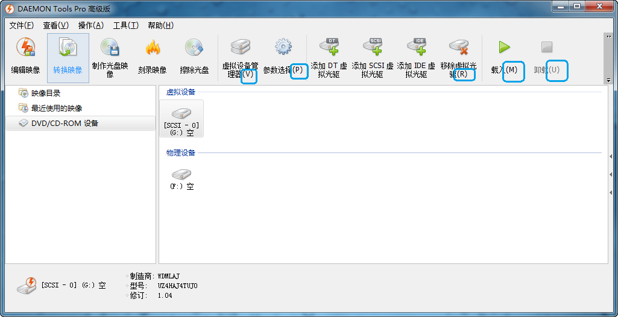
Task: Add an IDE virtual drive
Action: pos(416,47)
